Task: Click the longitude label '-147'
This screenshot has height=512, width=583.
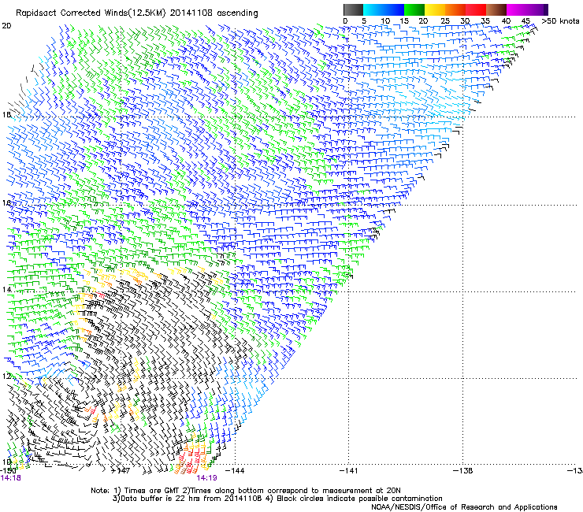Action: click(121, 471)
